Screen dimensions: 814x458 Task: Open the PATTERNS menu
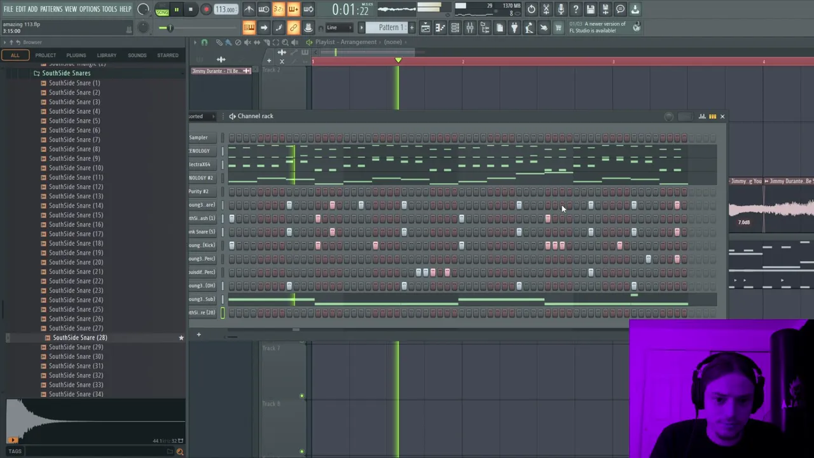[51, 9]
